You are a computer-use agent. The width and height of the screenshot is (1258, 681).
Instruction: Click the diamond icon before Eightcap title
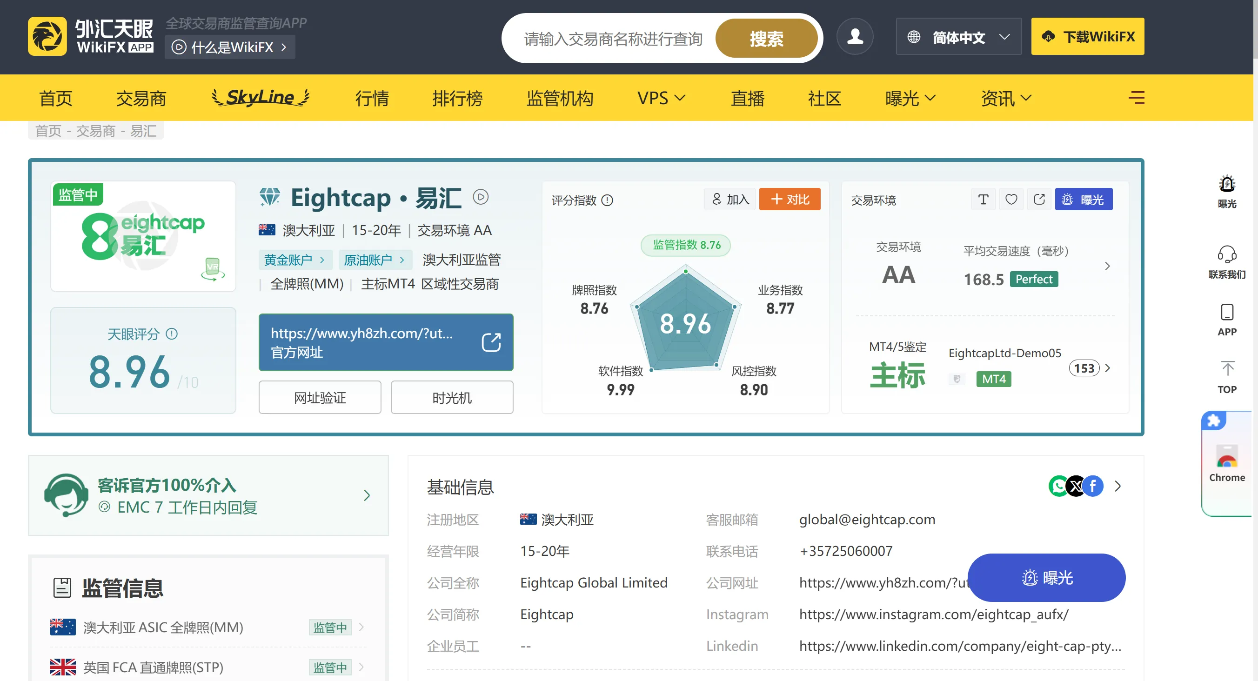coord(269,197)
